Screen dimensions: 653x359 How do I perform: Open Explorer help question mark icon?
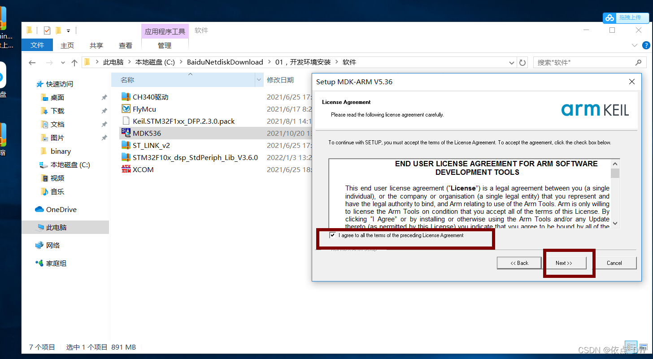[x=646, y=45]
